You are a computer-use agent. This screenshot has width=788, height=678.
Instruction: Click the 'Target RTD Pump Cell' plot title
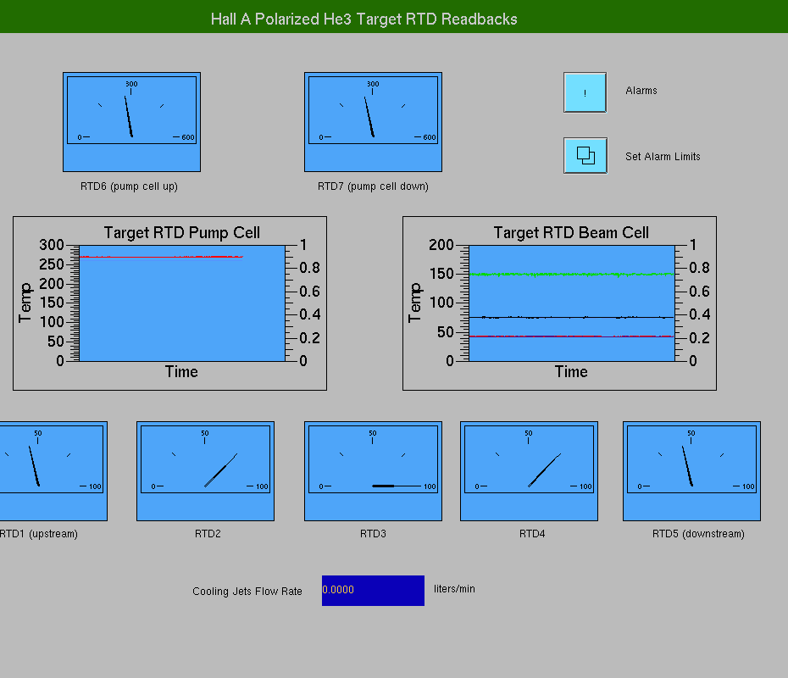pyautogui.click(x=182, y=233)
